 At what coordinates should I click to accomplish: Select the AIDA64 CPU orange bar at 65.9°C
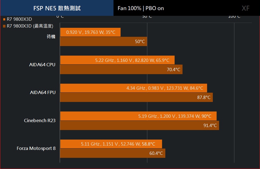coord(117,60)
